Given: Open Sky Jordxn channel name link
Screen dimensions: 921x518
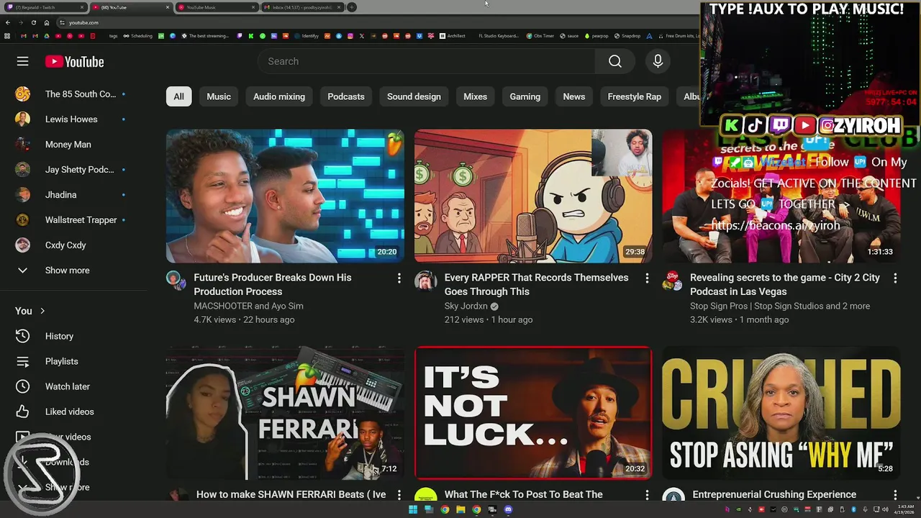Looking at the screenshot, I should coord(466,306).
